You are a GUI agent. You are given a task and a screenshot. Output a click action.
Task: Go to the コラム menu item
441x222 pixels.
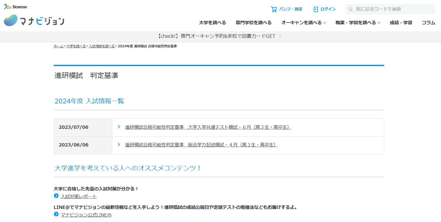[x=428, y=23]
